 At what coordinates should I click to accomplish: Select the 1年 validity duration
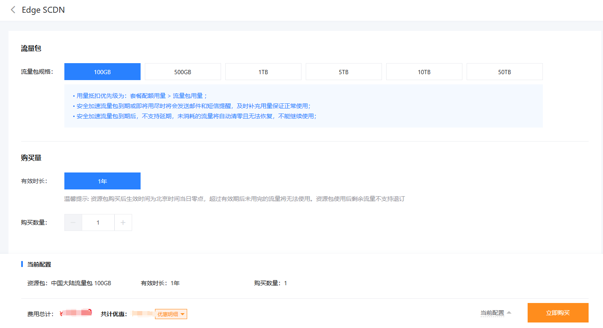click(x=102, y=181)
